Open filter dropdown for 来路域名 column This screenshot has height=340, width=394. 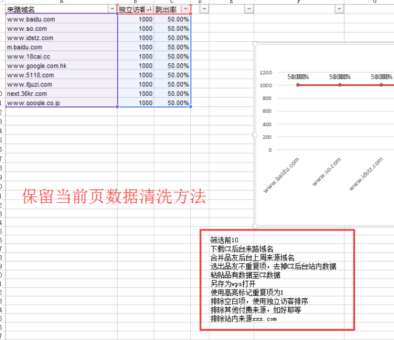click(112, 9)
